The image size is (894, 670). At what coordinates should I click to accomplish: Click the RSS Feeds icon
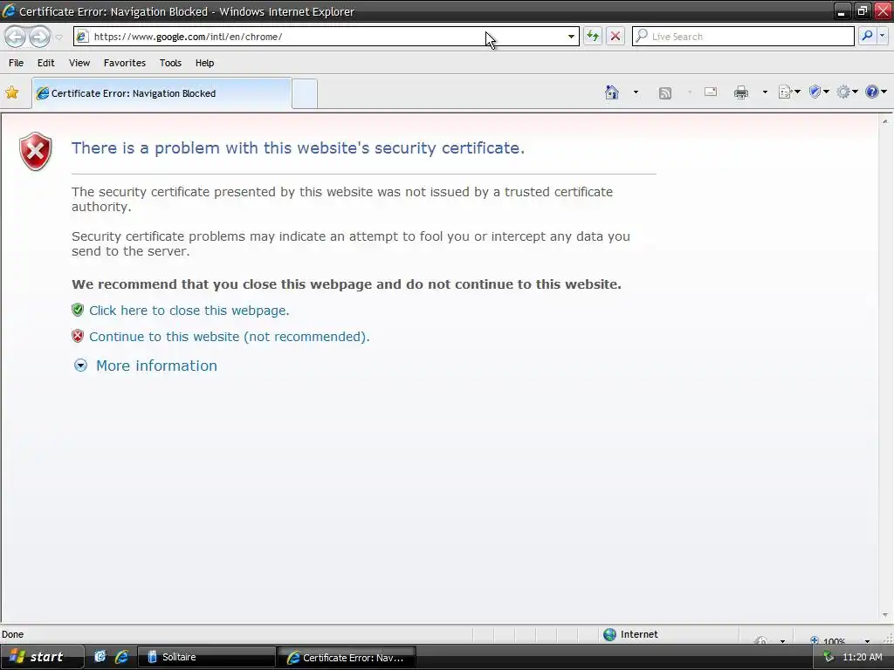pos(664,92)
